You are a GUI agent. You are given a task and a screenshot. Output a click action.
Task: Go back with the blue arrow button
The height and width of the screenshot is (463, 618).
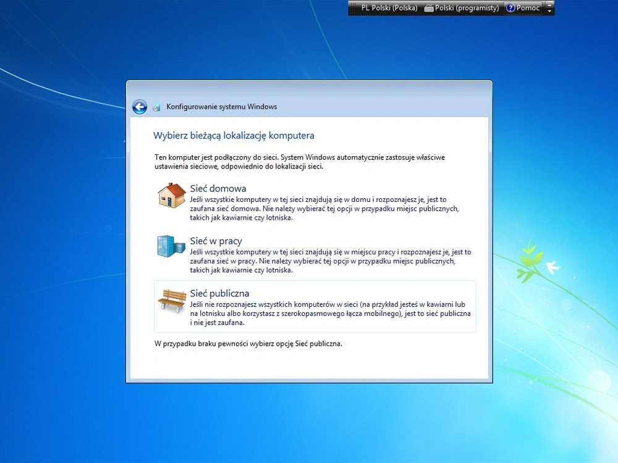click(140, 107)
